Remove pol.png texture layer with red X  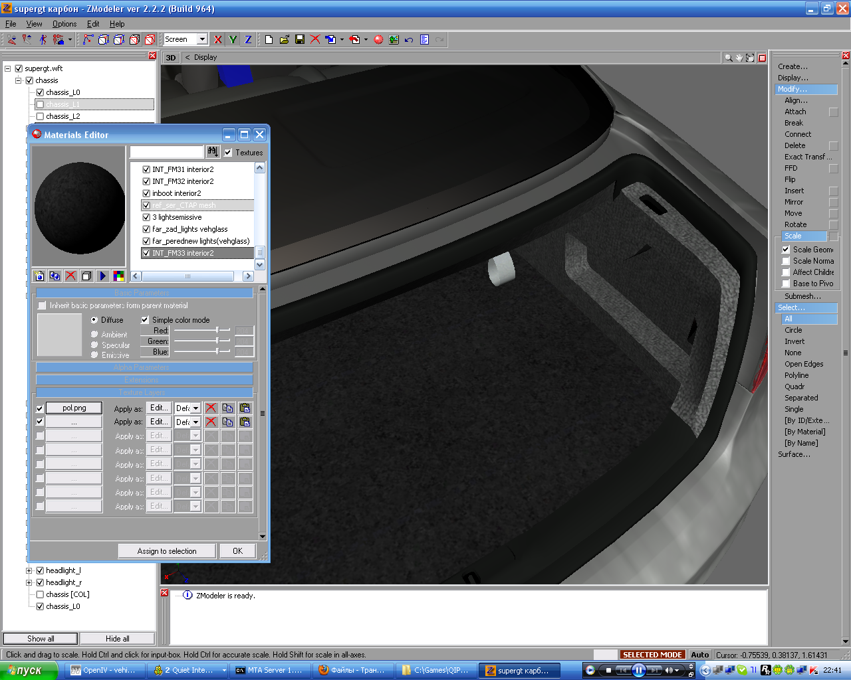[x=211, y=408]
